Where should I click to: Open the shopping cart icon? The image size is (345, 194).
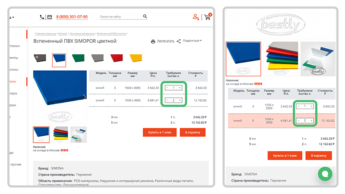tap(207, 17)
